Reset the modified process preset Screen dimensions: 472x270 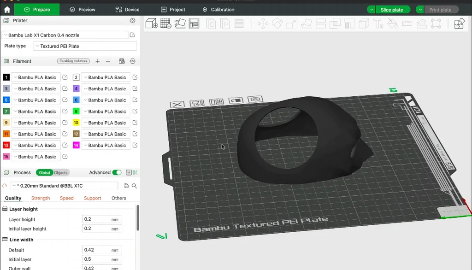[x=5, y=186]
